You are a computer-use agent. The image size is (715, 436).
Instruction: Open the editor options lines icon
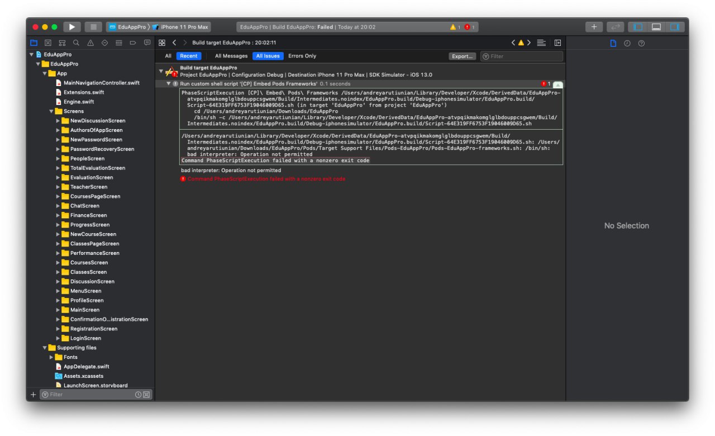click(x=541, y=42)
